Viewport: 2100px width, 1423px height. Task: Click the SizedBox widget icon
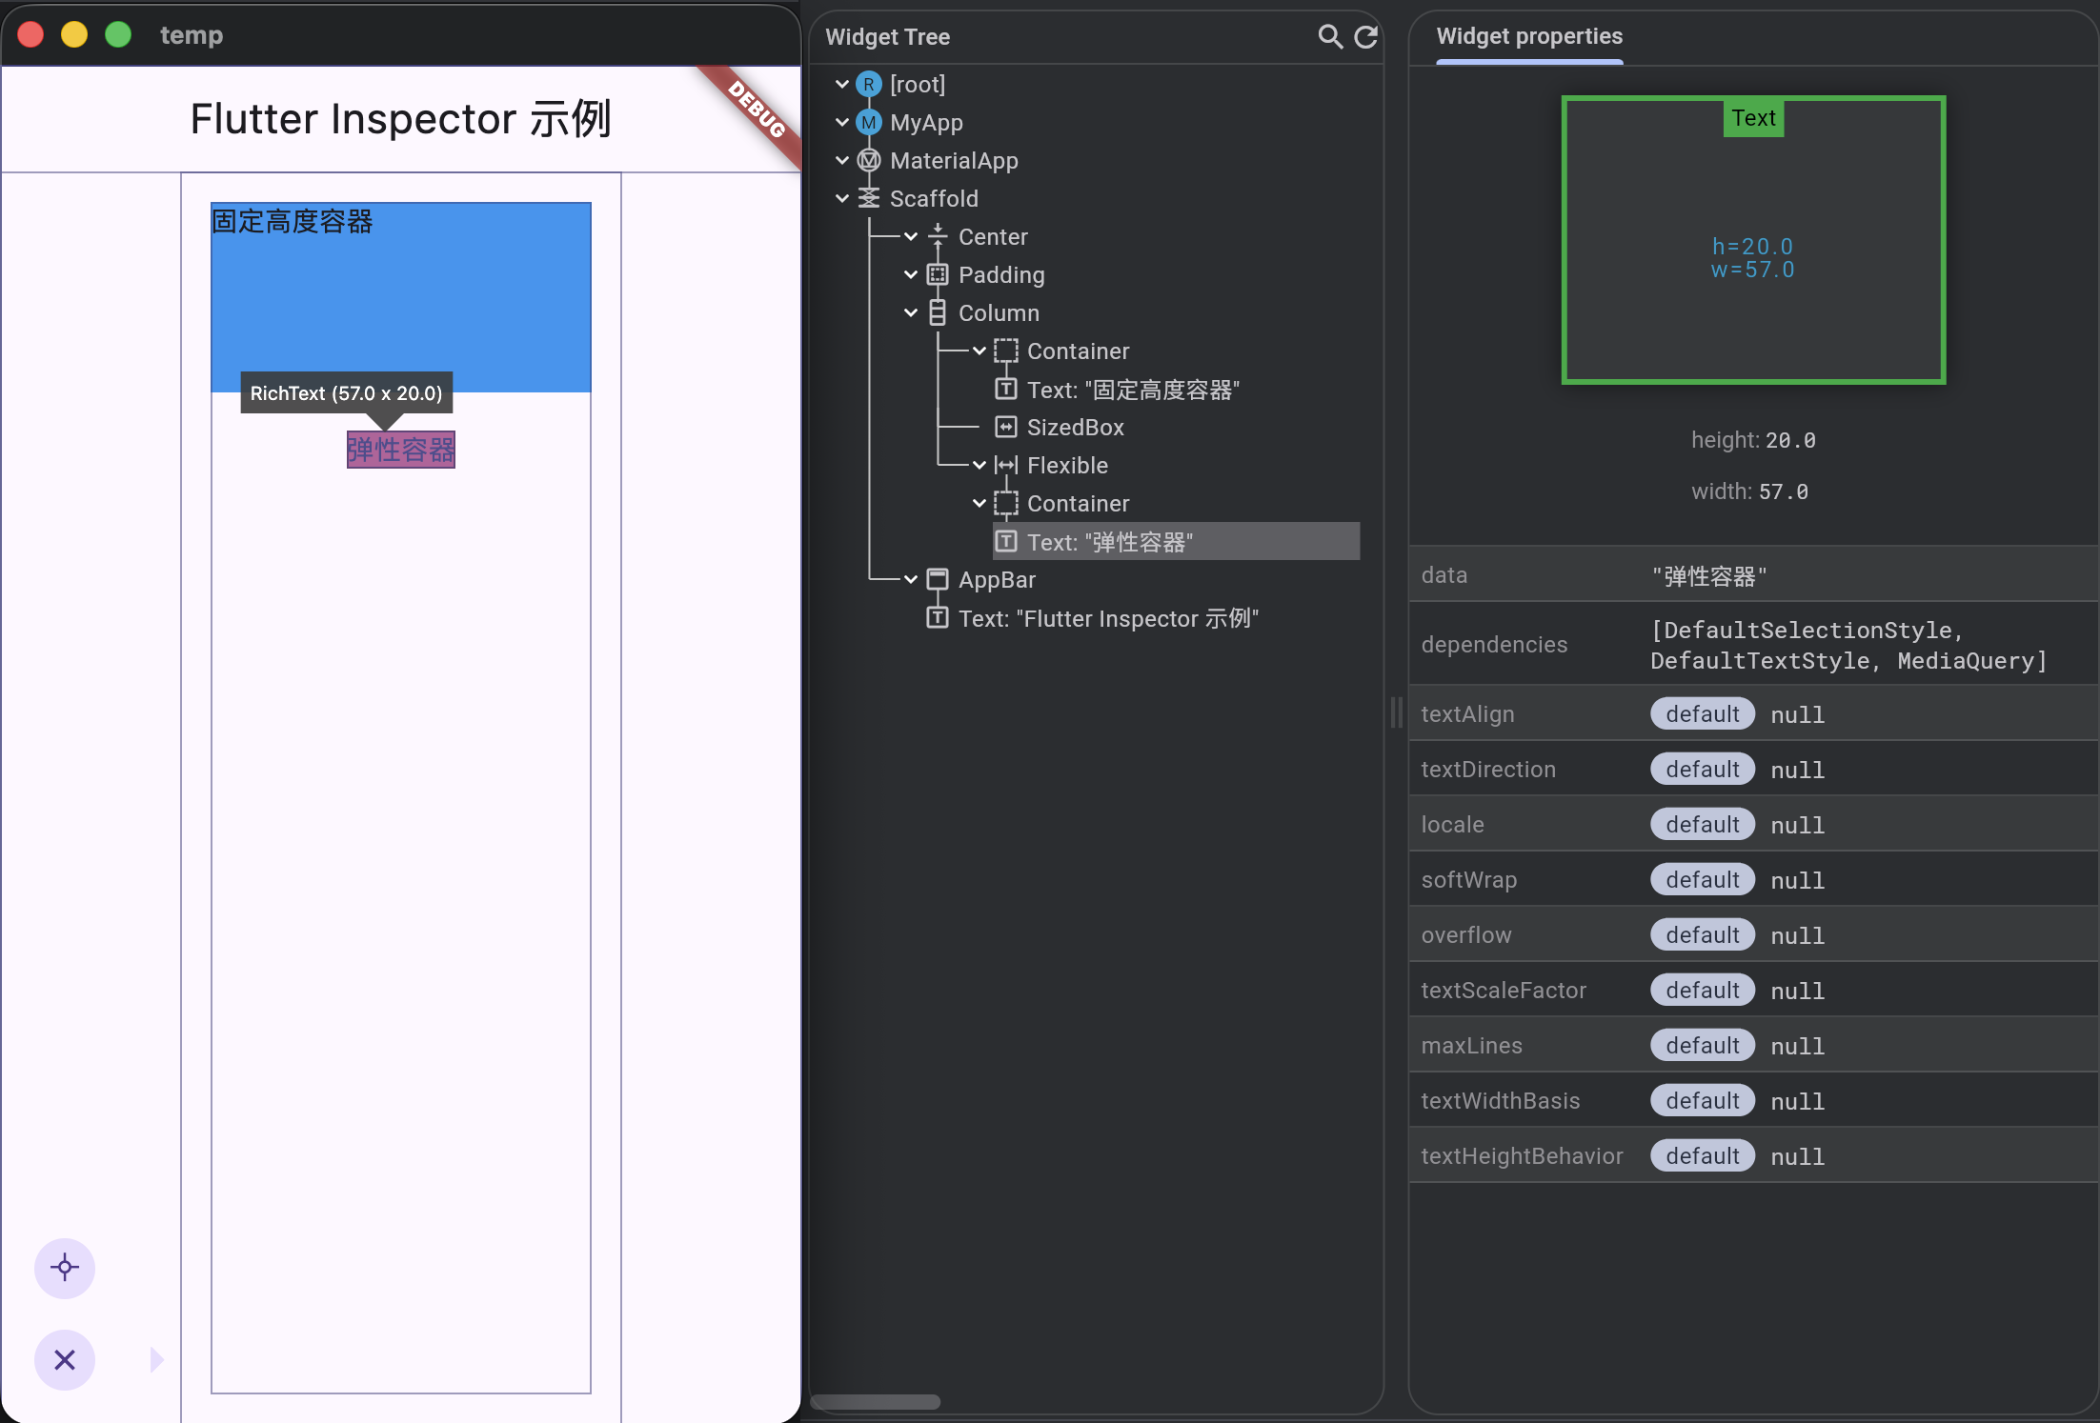[x=1006, y=428]
